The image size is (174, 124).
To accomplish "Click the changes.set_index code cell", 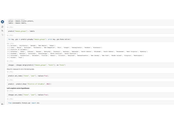I will [x=90, y=95].
